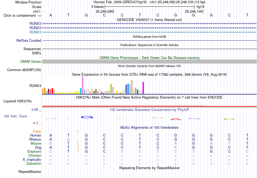Open the H3K27Ac Mark track title

(x=149, y=97)
